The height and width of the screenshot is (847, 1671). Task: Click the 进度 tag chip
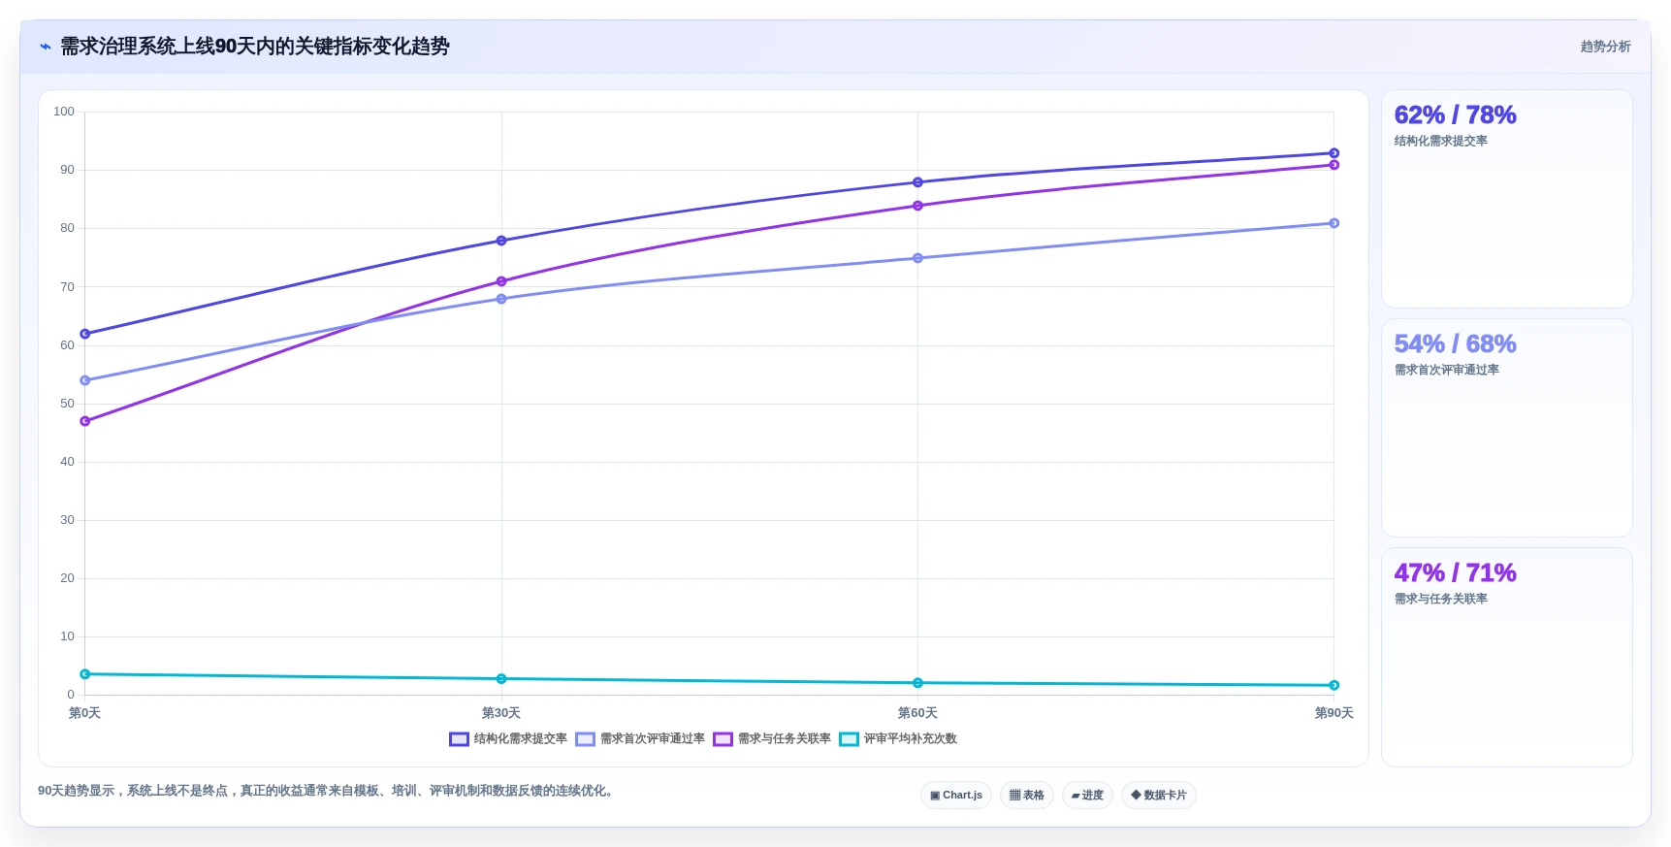pyautogui.click(x=1087, y=796)
